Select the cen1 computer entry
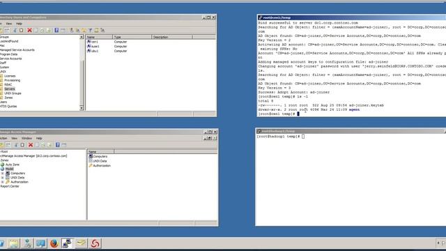Image resolution: width=446 pixels, height=251 pixels. (93, 42)
